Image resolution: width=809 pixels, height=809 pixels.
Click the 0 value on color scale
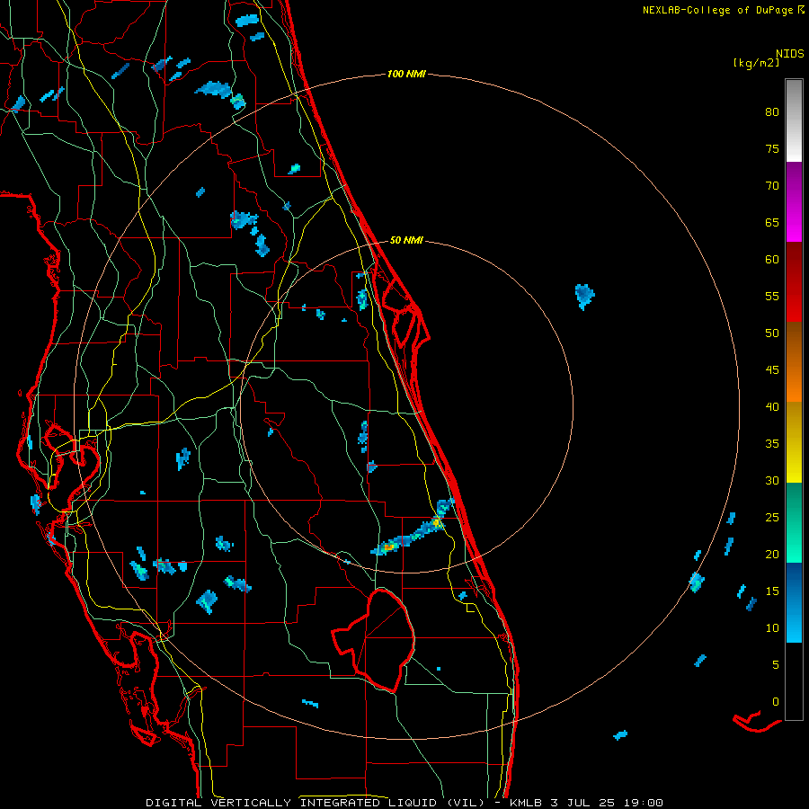(776, 702)
